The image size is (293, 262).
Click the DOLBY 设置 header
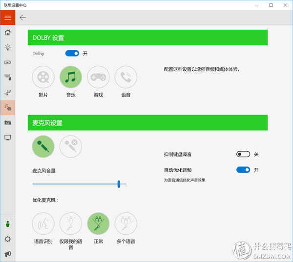(147, 38)
